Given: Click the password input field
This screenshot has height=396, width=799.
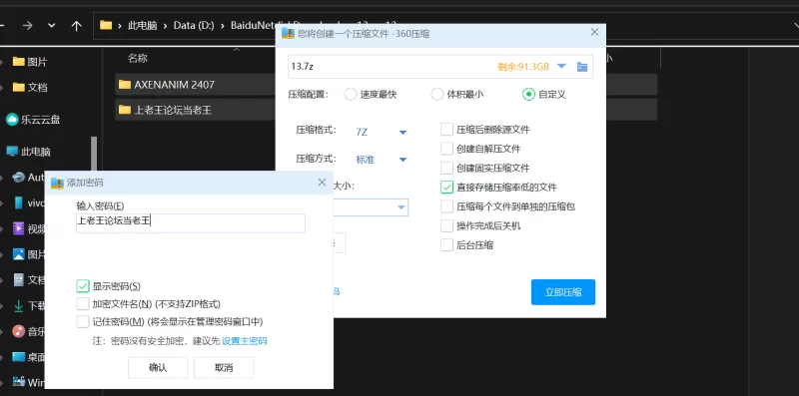Looking at the screenshot, I should pos(191,223).
